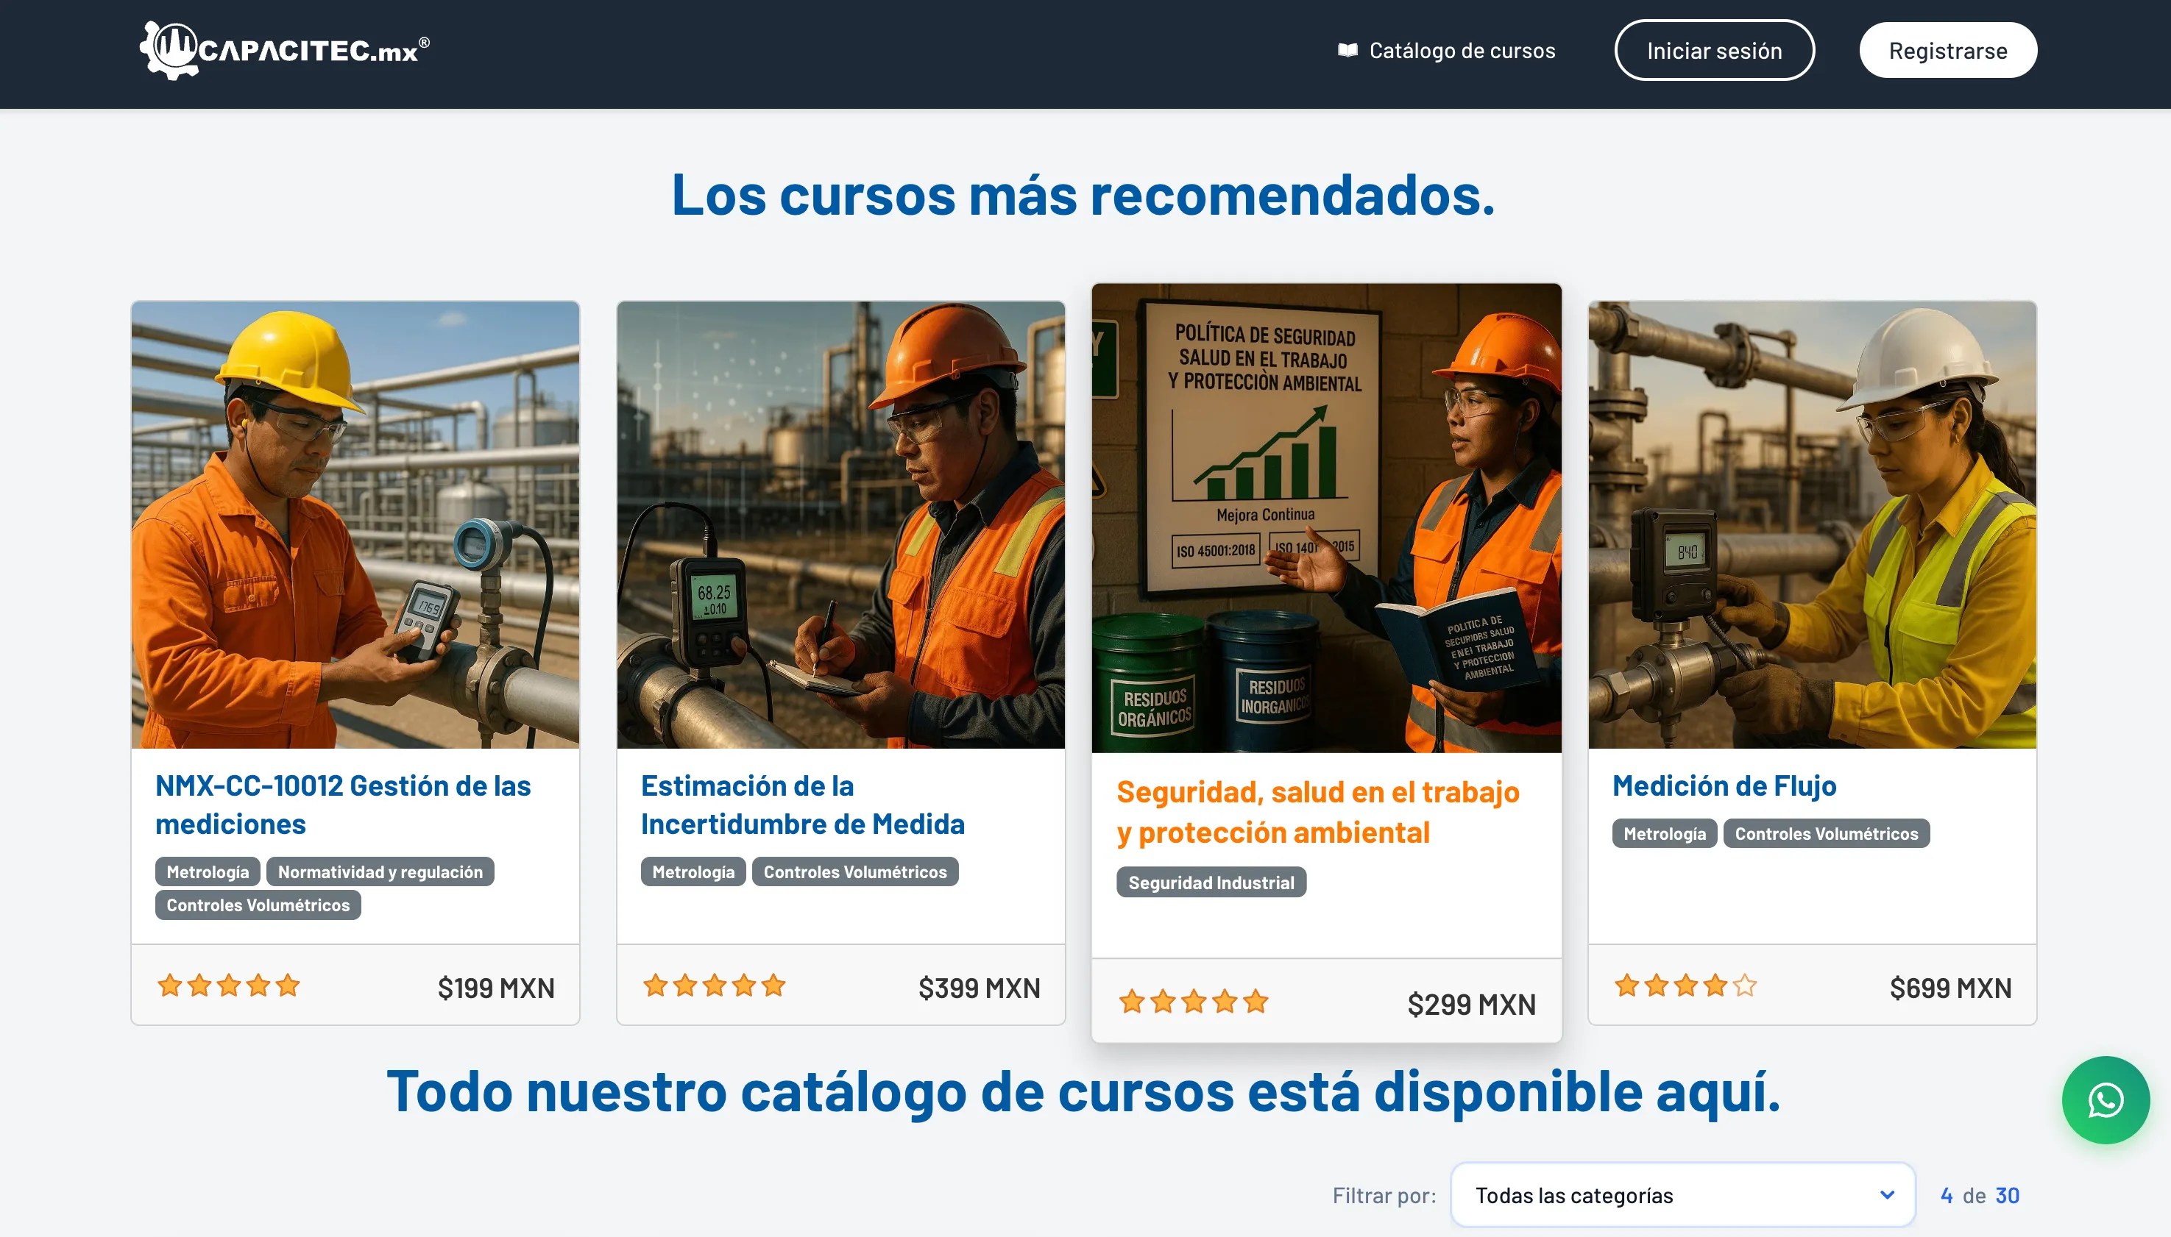Click the $399 MXN price label
The height and width of the screenshot is (1237, 2171).
click(980, 986)
